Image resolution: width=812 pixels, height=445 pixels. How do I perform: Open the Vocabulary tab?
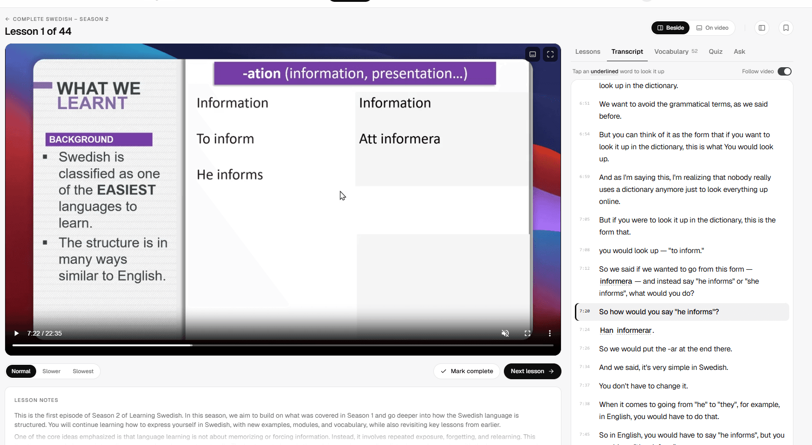(x=676, y=51)
